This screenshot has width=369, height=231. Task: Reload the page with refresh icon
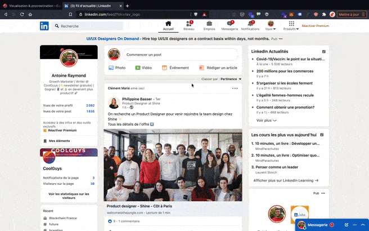22,15
